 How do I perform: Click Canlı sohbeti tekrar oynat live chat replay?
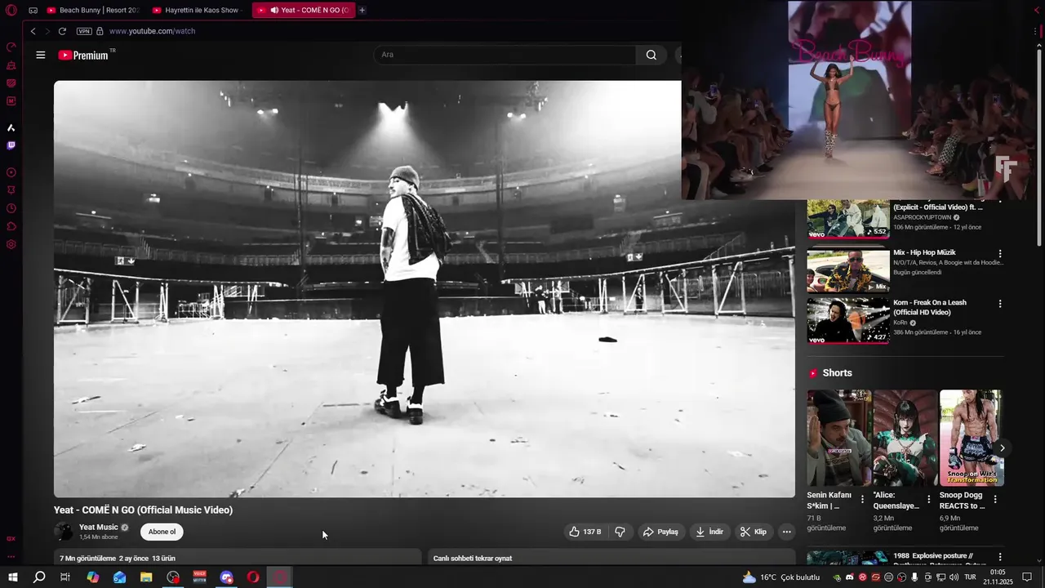(473, 558)
